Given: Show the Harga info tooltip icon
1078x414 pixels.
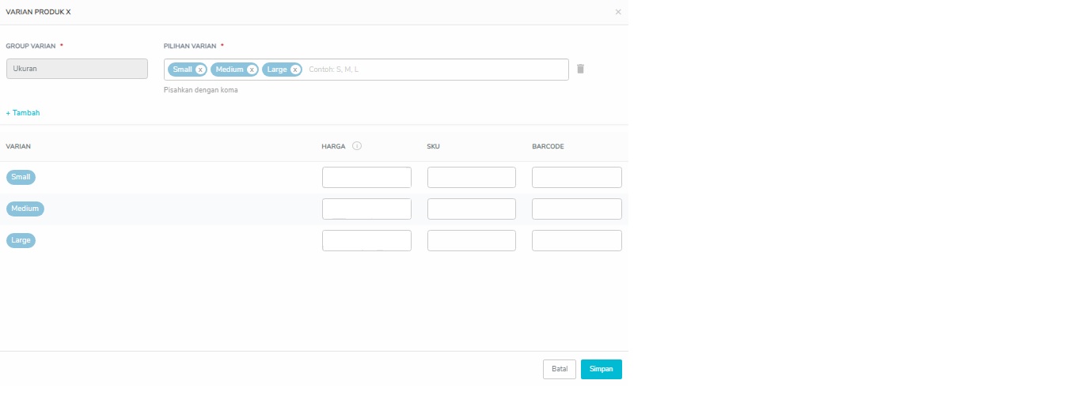Looking at the screenshot, I should click(357, 146).
